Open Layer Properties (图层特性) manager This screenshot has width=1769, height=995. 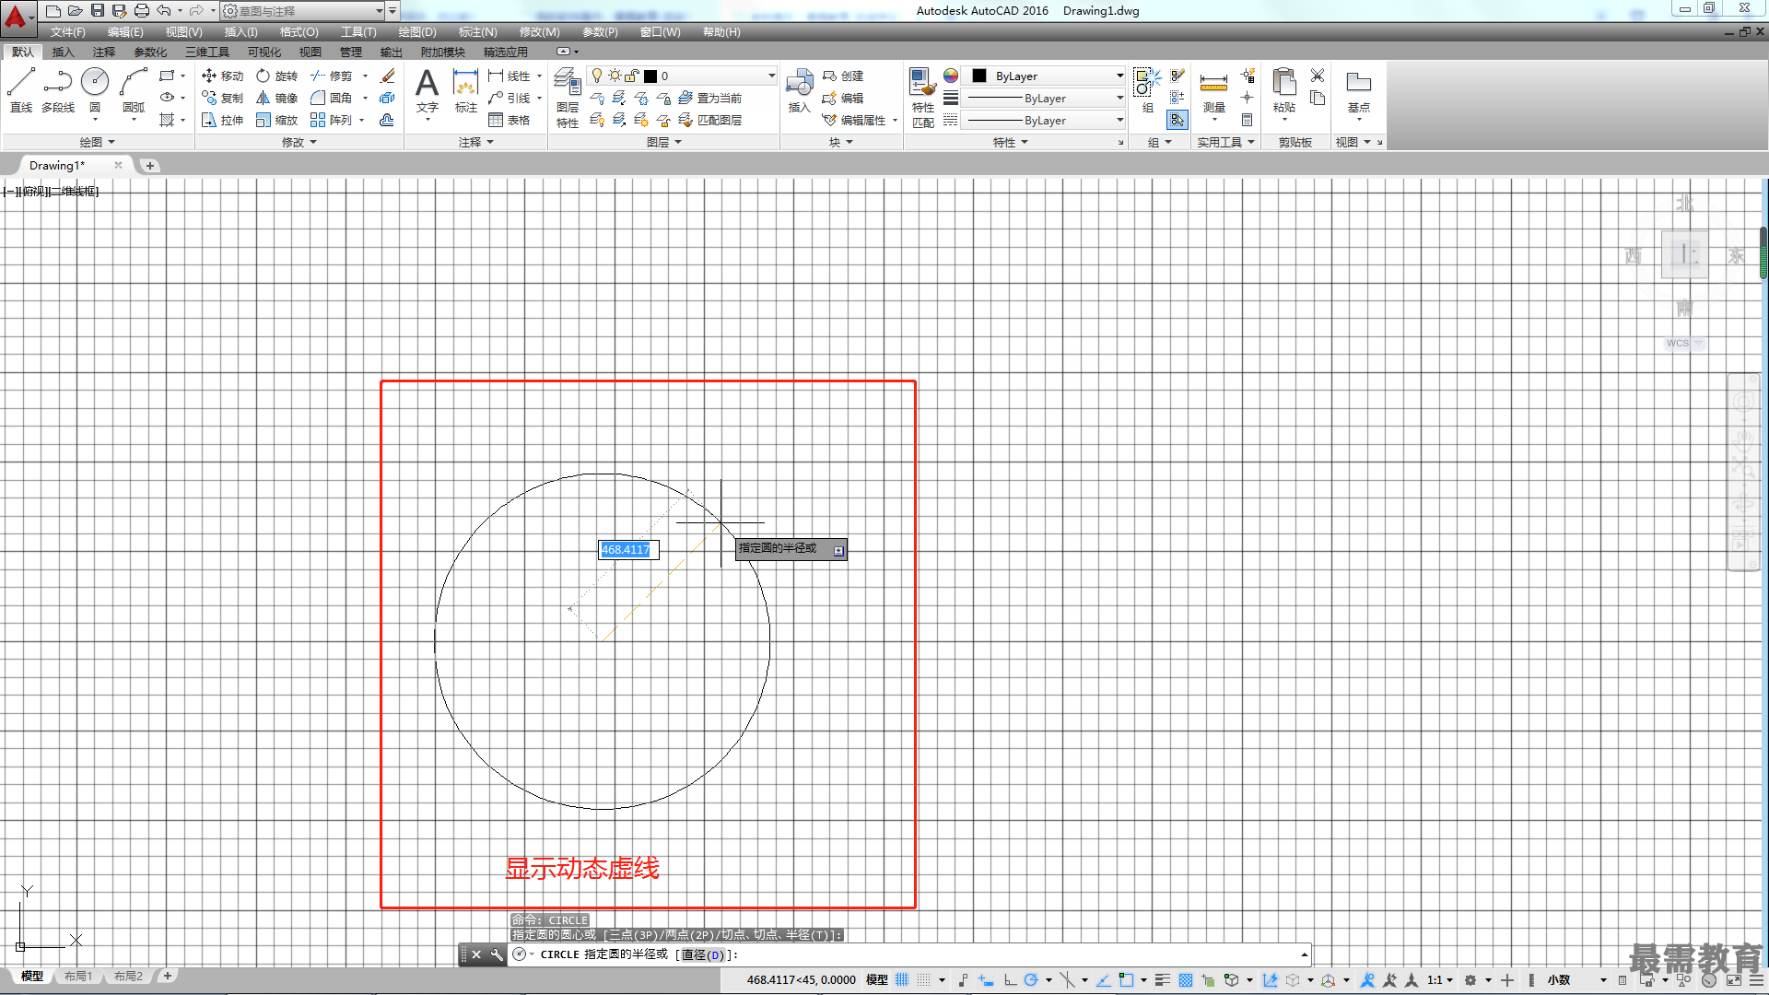[568, 98]
